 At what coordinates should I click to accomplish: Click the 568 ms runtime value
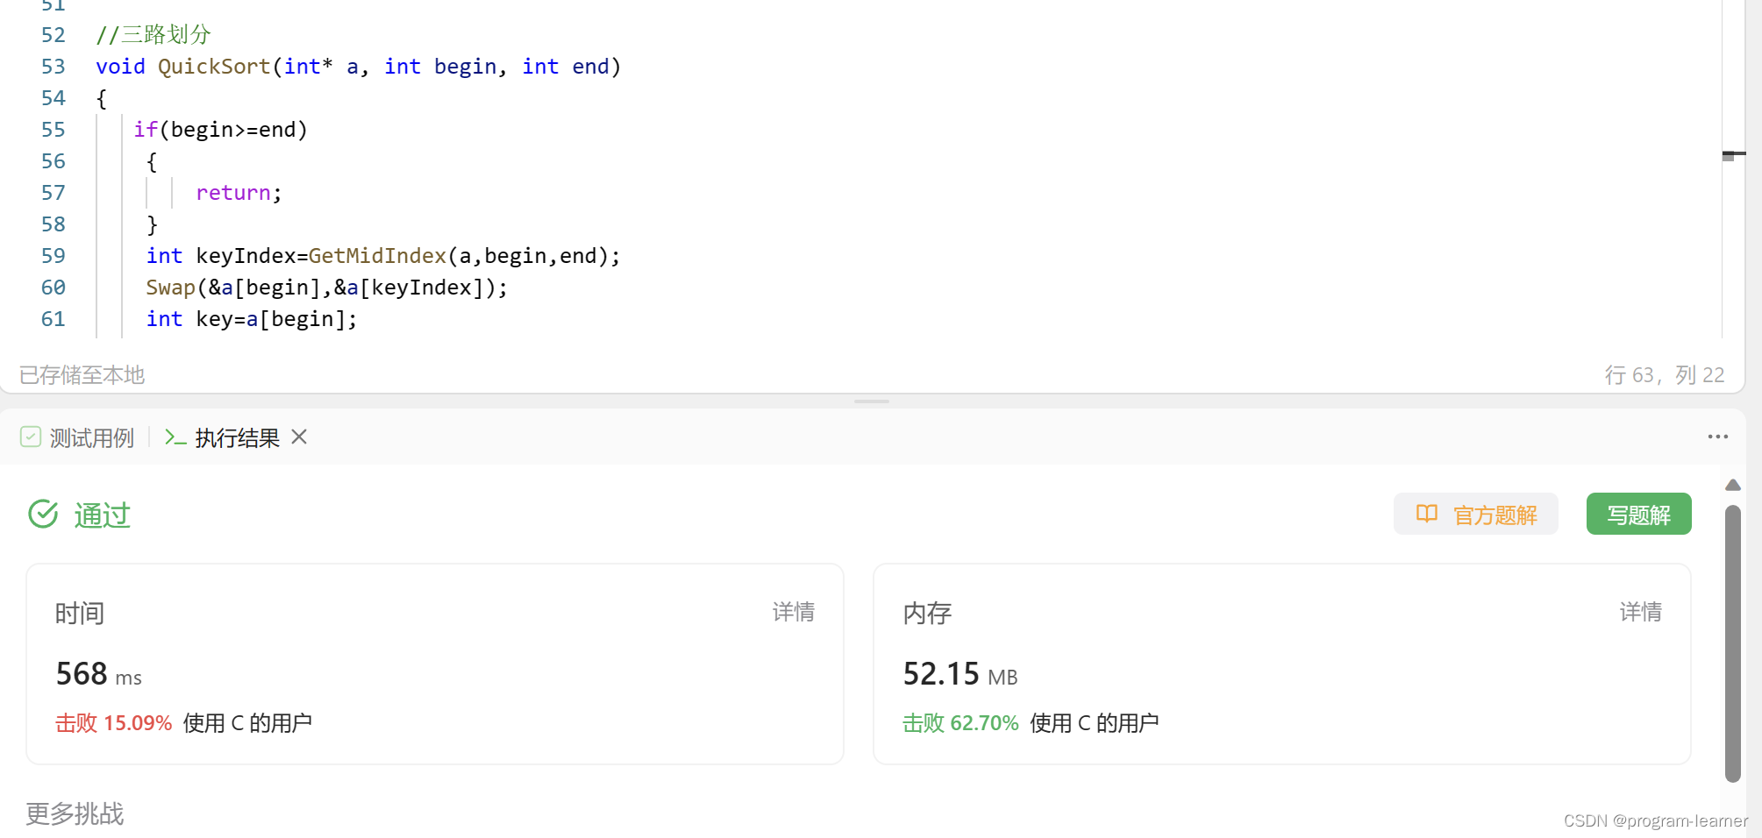[x=98, y=674]
